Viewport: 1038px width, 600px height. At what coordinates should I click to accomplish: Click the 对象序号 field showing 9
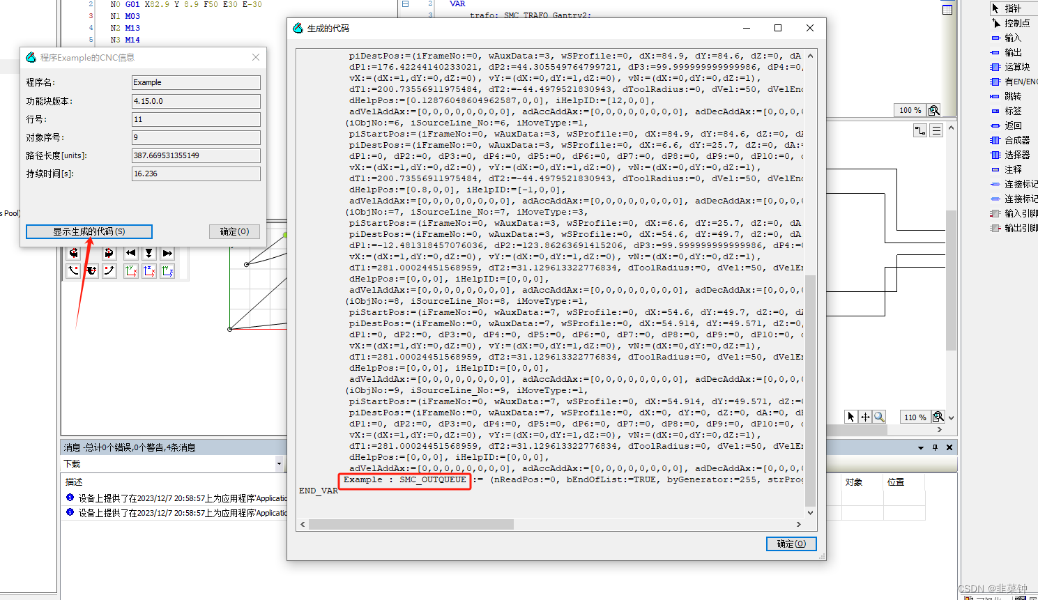pyautogui.click(x=197, y=137)
